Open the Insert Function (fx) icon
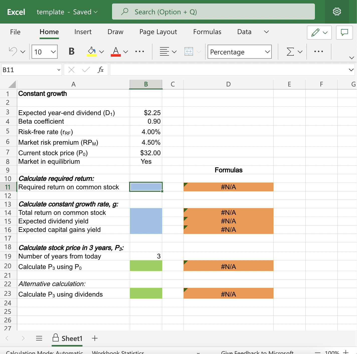 pos(101,70)
